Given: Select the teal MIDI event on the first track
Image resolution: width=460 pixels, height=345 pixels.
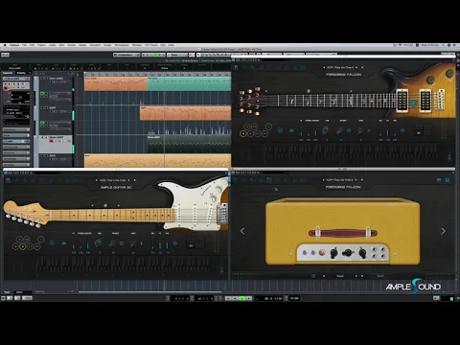Looking at the screenshot, I should click(x=189, y=84).
